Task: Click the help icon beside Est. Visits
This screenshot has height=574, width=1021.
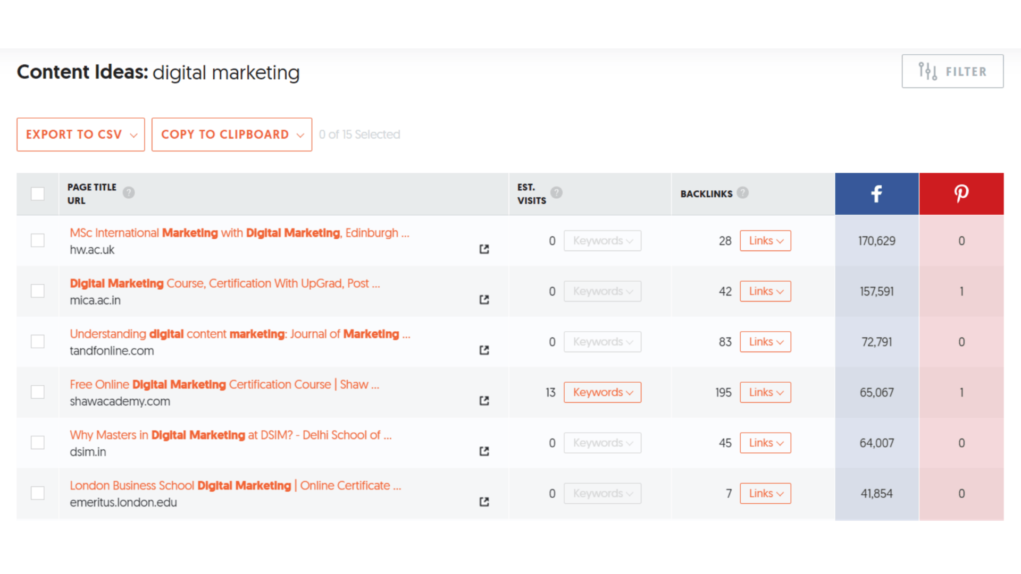Action: (x=556, y=193)
